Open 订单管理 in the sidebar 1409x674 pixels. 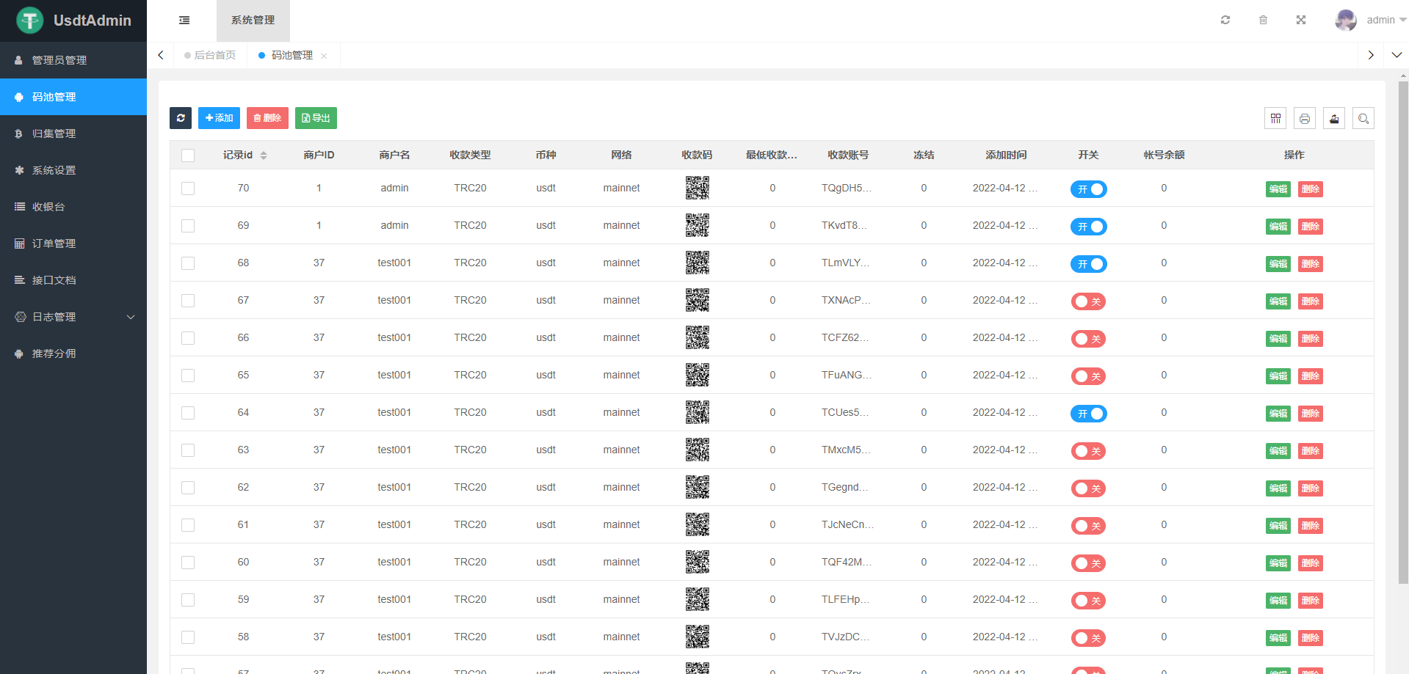54,243
